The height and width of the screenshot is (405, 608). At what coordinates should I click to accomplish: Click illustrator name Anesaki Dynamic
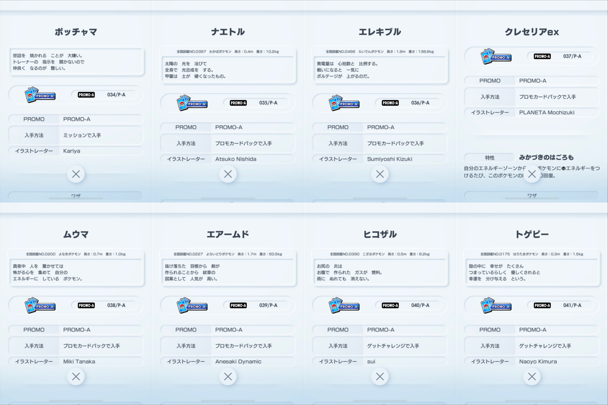point(238,362)
